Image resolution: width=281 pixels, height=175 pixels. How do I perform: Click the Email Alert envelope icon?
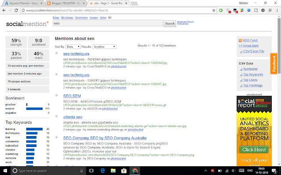tap(241, 46)
